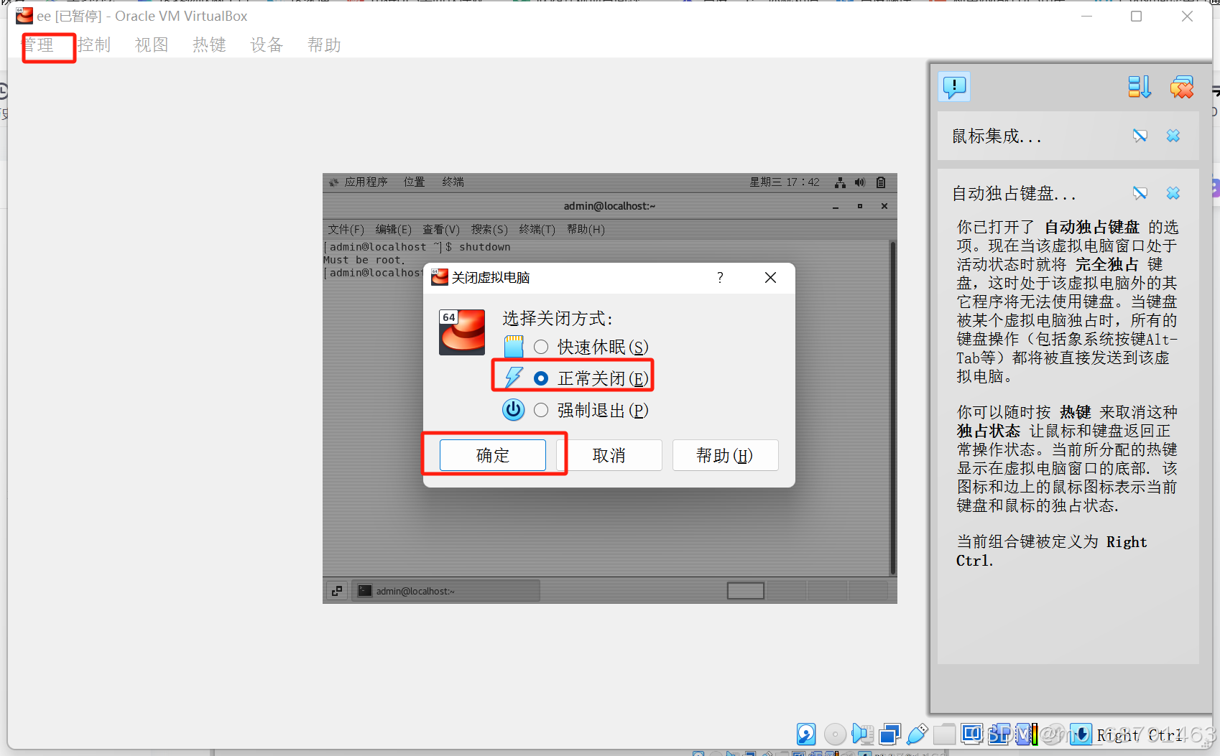Viewport: 1220px width, 756px height.
Task: Open the terminal 文件(F) menu
Action: tap(346, 230)
